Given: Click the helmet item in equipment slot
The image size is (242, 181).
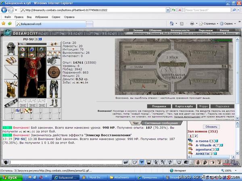Looking at the screenshot, I should tap(11, 49).
